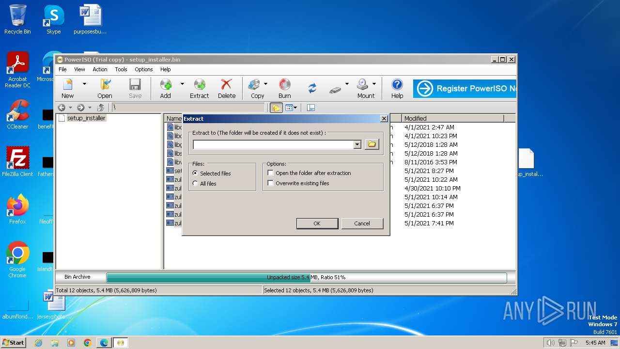Image resolution: width=620 pixels, height=349 pixels.
Task: Click the Add files toolbar icon
Action: [166, 85]
